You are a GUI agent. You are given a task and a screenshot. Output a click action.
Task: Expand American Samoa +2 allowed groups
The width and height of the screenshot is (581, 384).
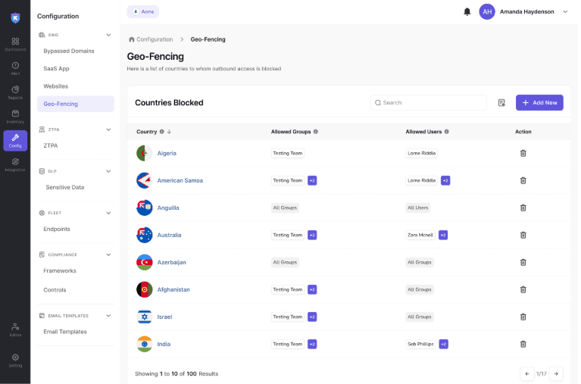312,180
